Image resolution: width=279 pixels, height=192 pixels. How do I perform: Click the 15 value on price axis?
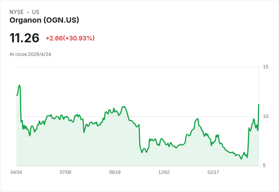265,67
